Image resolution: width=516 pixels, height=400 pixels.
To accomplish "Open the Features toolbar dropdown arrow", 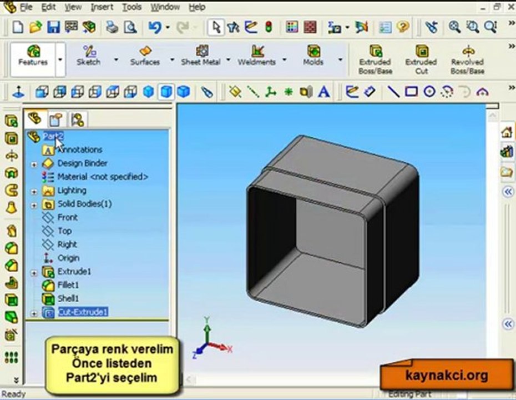I will click(60, 59).
